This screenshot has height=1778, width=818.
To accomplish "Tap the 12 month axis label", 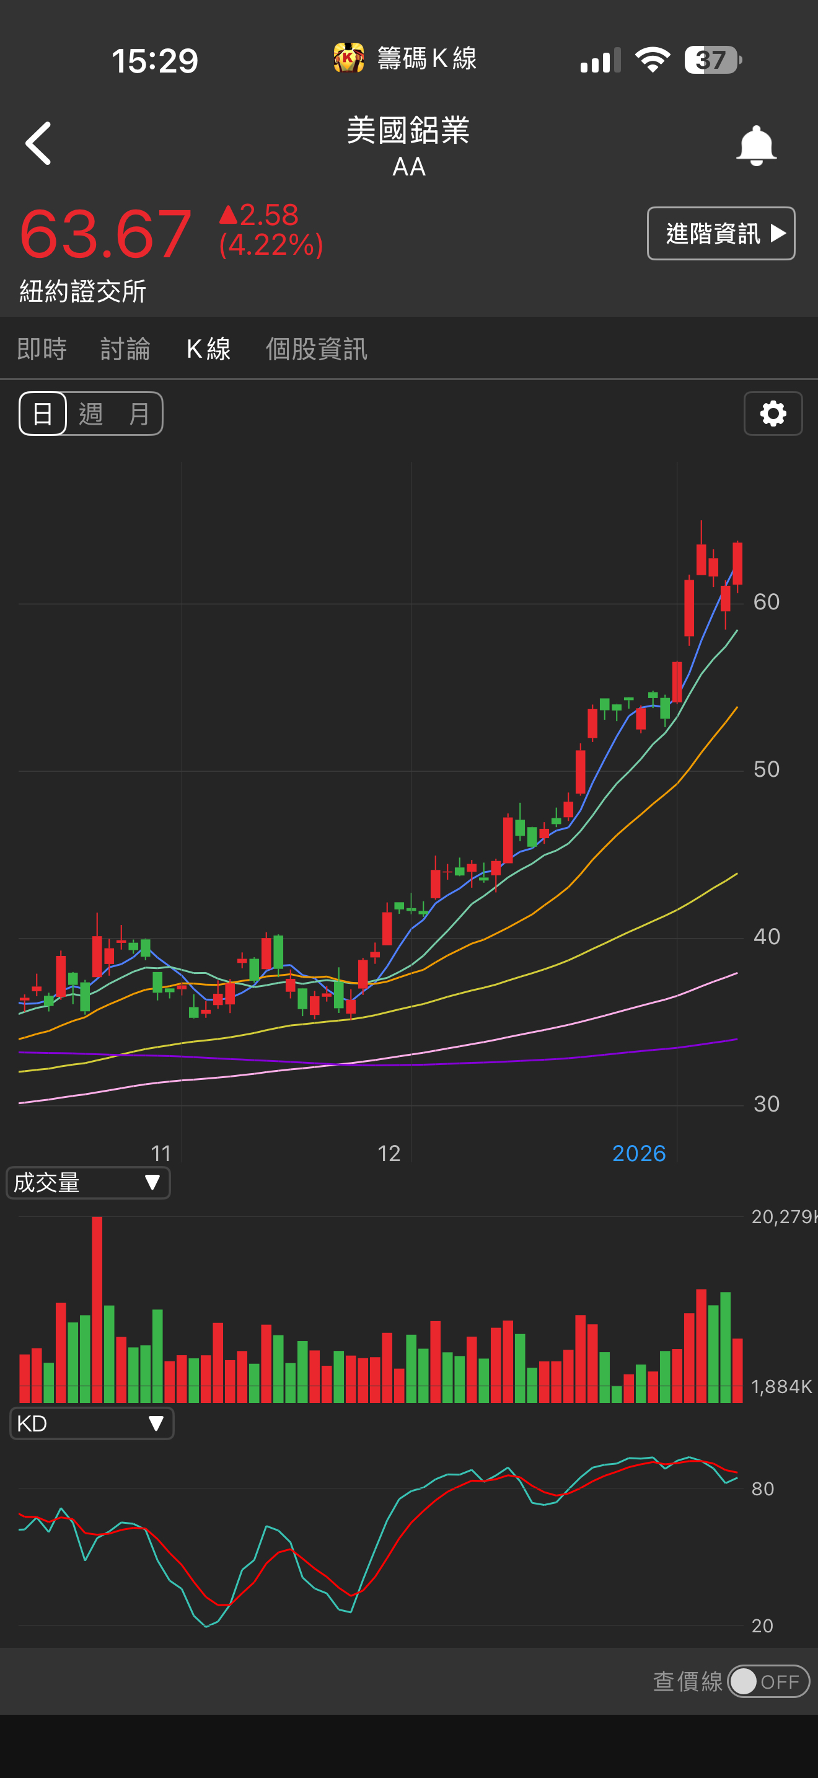I will coord(389,1153).
